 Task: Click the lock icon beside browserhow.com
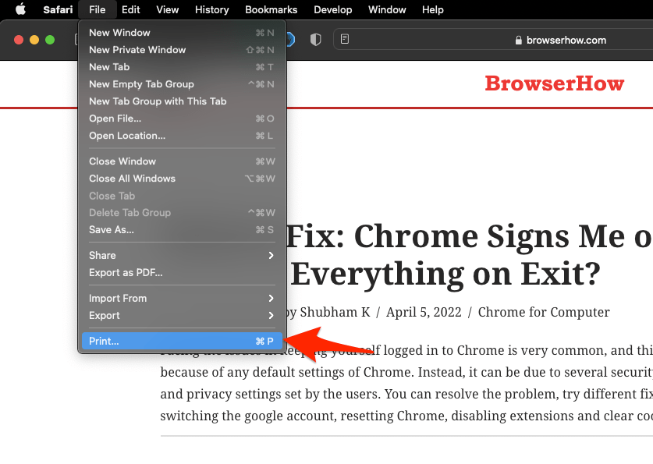(519, 40)
